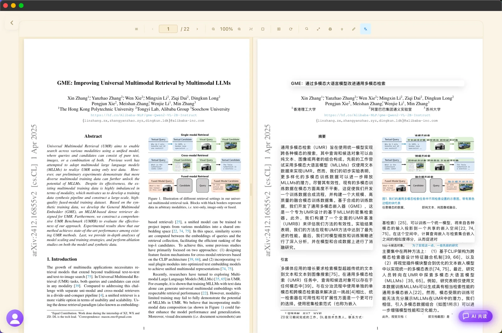Image resolution: width=502 pixels, height=333 pixels.
Task: Click the email address line on left page
Action: tap(143, 121)
